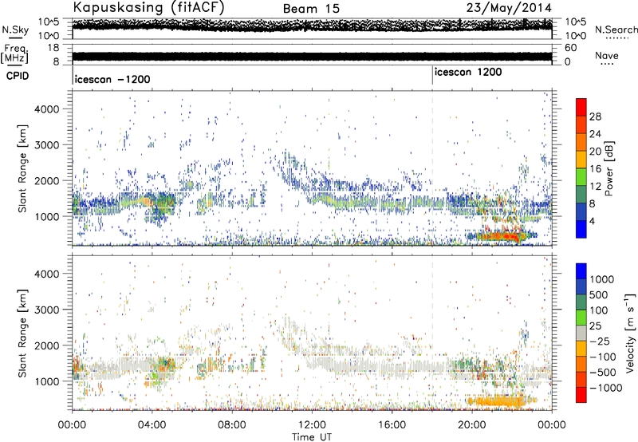Click the '3000' tick on velocity panel
This screenshot has width=638, height=442.
[46, 310]
